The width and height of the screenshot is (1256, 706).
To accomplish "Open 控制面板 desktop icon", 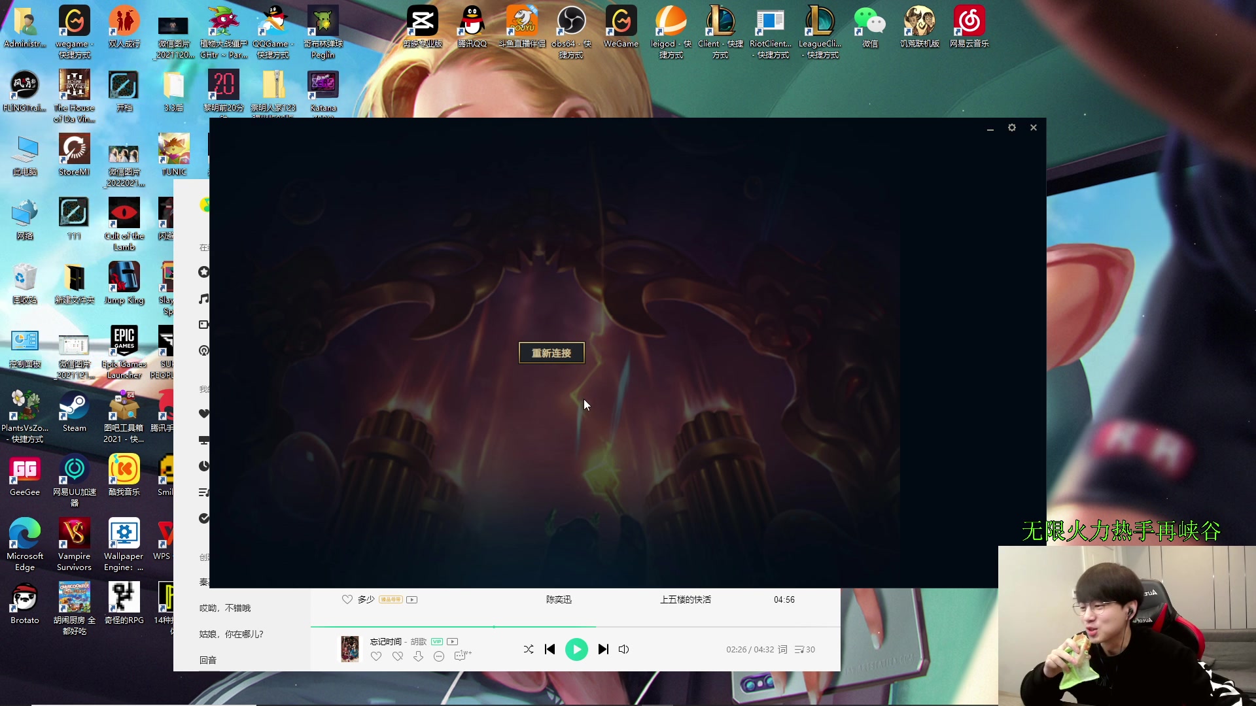I will (x=25, y=347).
